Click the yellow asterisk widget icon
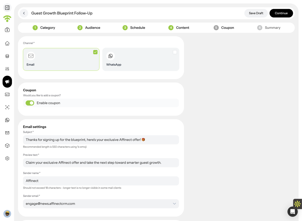 point(297,204)
